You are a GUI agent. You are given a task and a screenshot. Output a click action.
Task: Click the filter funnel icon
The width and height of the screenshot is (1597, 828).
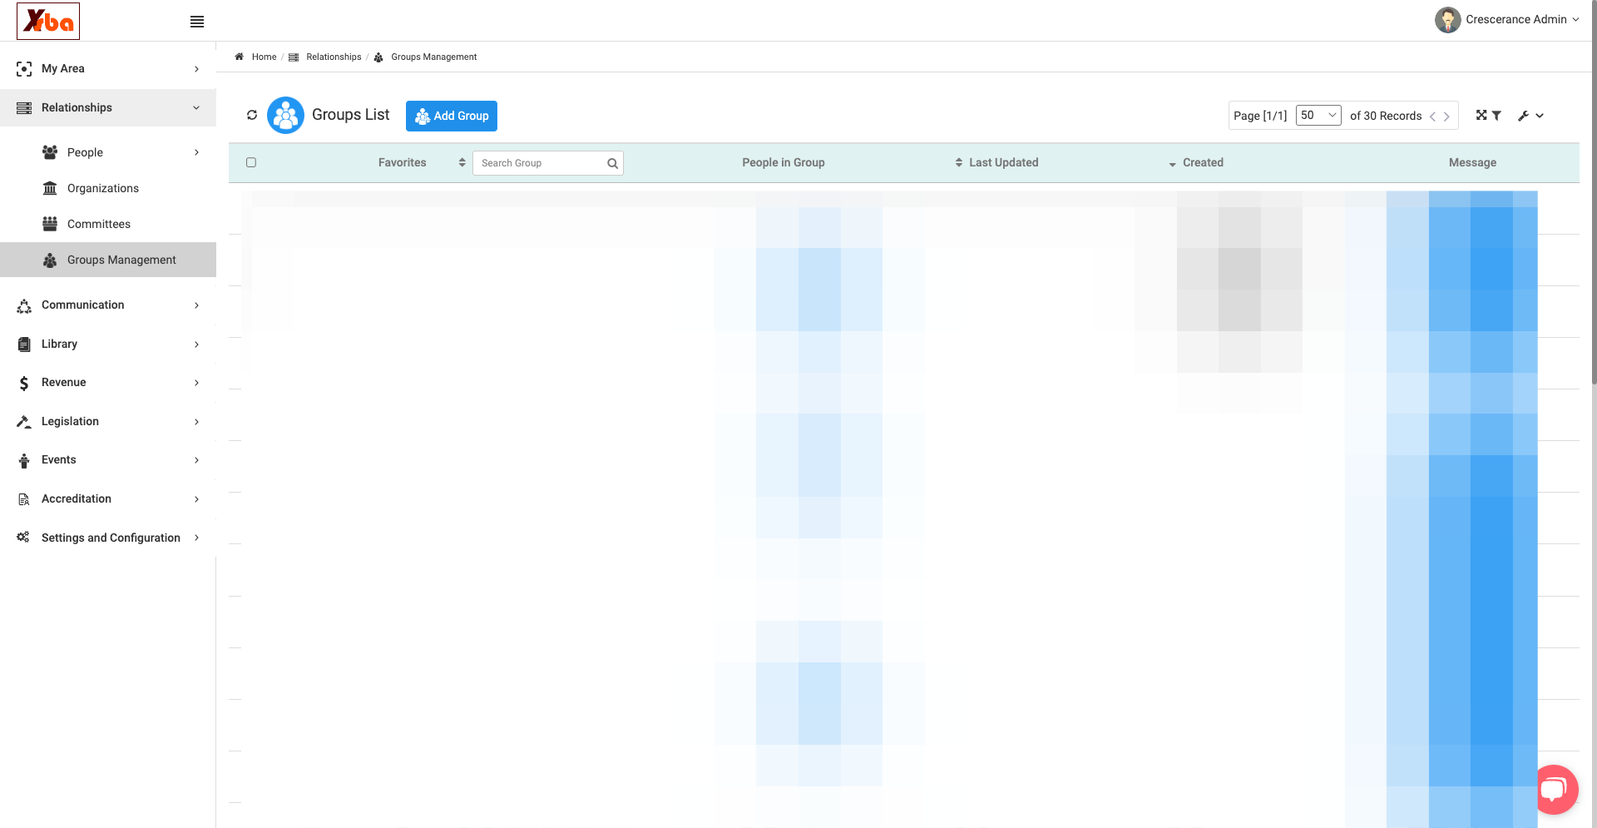point(1496,116)
